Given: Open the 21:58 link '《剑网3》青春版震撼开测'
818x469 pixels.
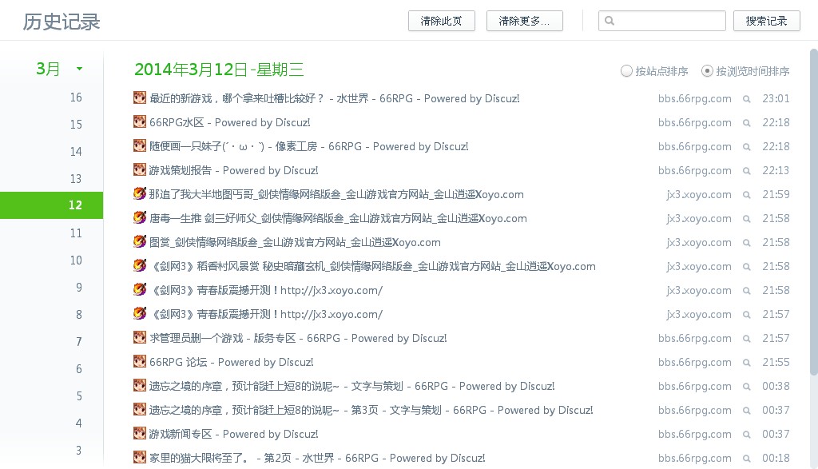Looking at the screenshot, I should pos(266,290).
